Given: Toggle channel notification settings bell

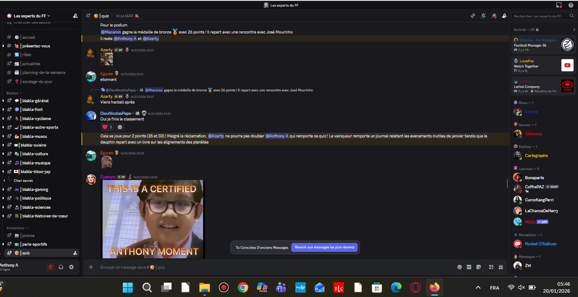Looking at the screenshot, I should pyautogui.click(x=483, y=16).
